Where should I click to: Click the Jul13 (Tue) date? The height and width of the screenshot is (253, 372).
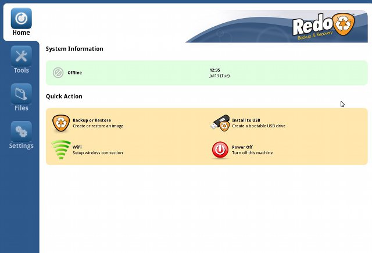click(220, 76)
